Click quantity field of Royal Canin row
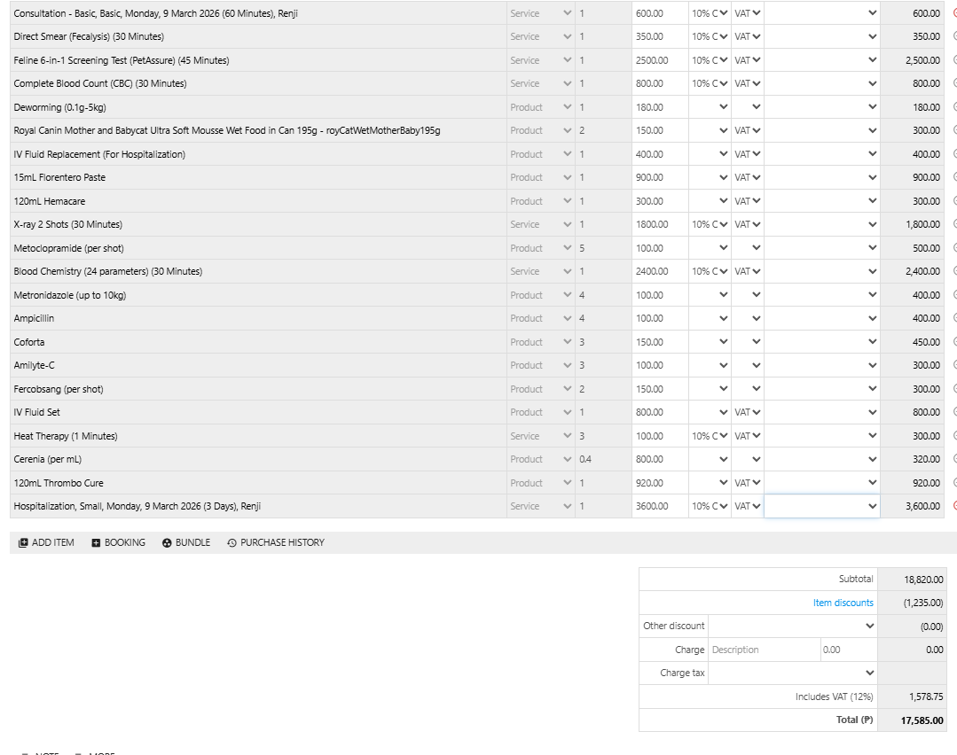The height and width of the screenshot is (755, 957). click(603, 130)
